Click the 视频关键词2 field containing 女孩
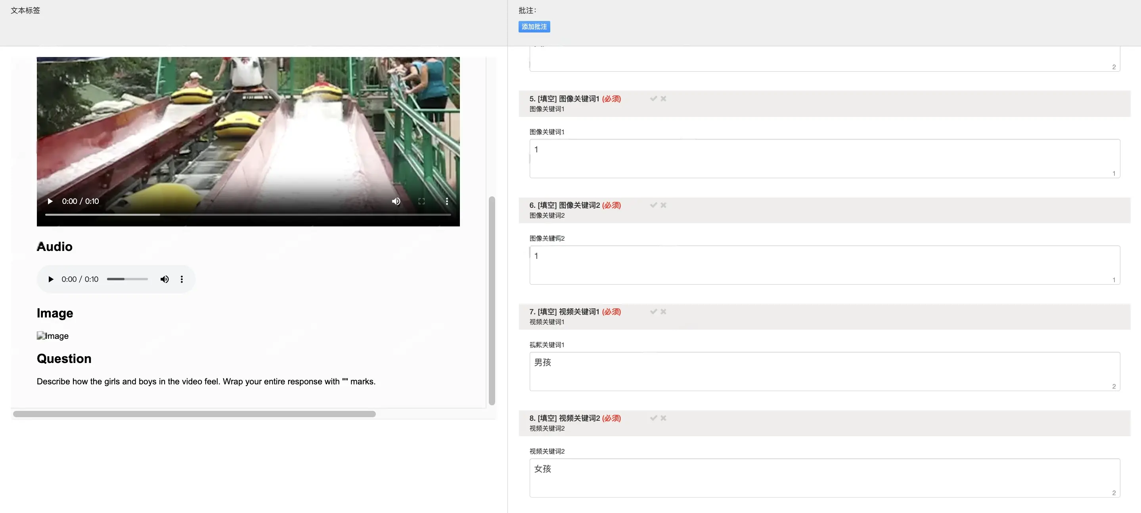Image resolution: width=1141 pixels, height=513 pixels. [825, 478]
